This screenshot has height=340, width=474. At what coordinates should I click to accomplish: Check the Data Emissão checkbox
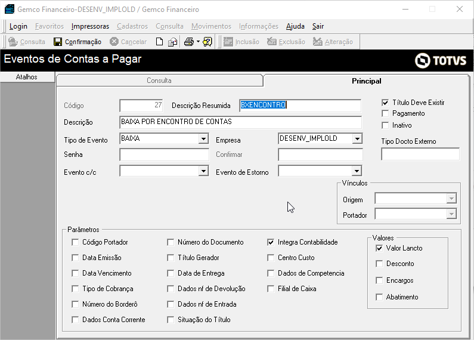[75, 258]
